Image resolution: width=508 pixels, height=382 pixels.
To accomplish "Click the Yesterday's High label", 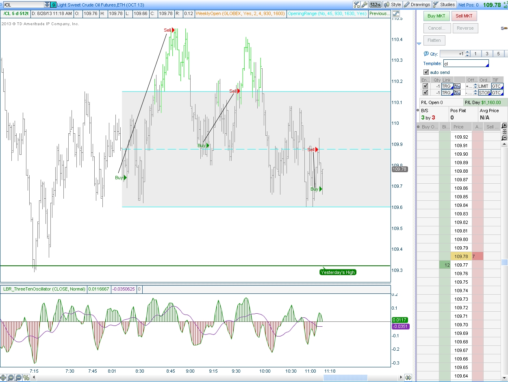I will (338, 272).
